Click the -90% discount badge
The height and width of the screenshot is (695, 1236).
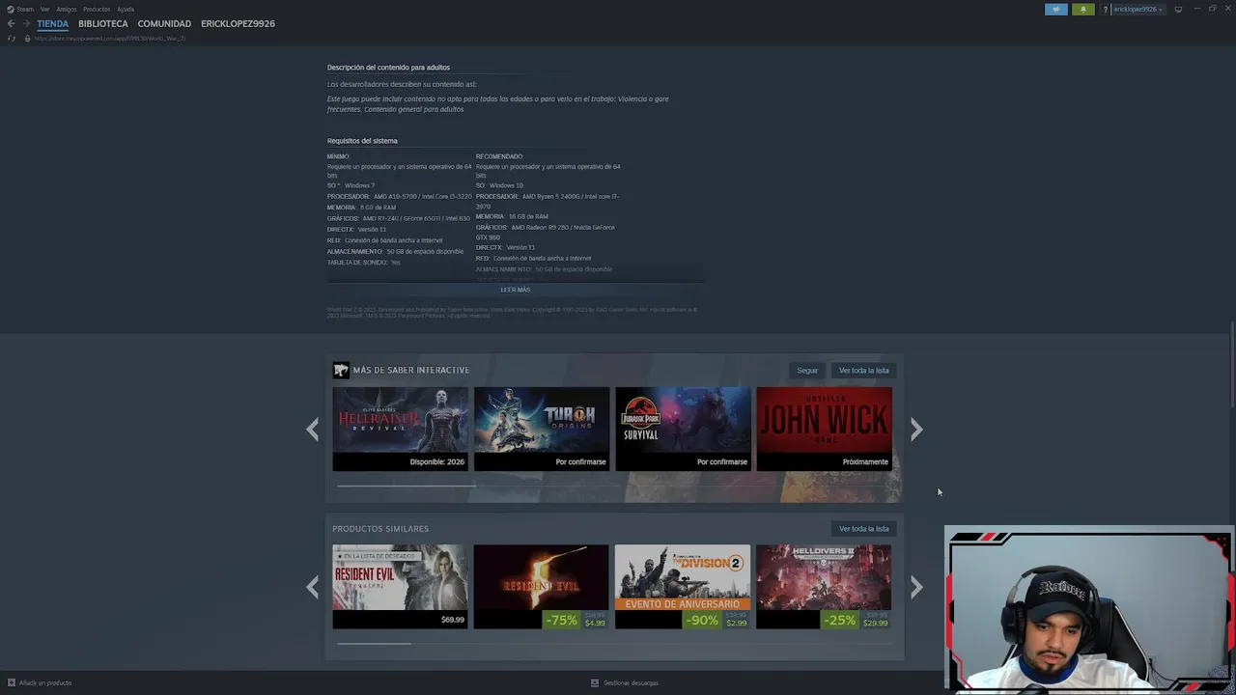tap(703, 620)
